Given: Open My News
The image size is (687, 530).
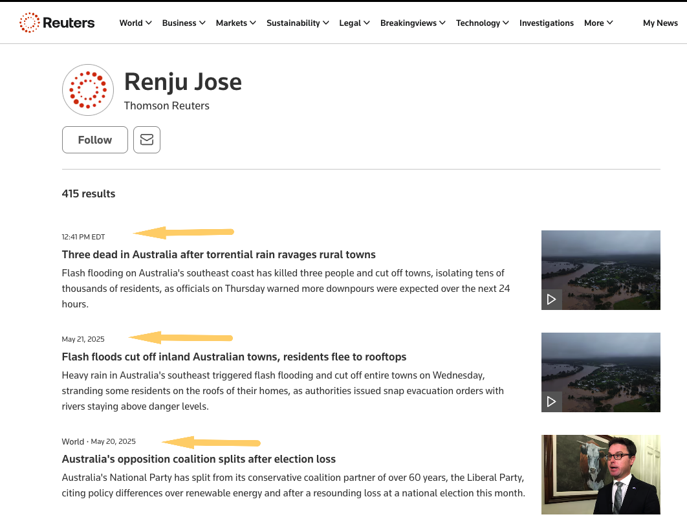Looking at the screenshot, I should pyautogui.click(x=660, y=23).
